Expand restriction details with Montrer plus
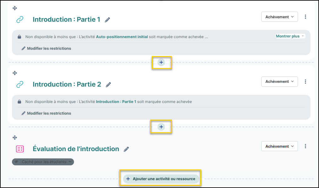Screen dimensions: 319x188 point(290,36)
